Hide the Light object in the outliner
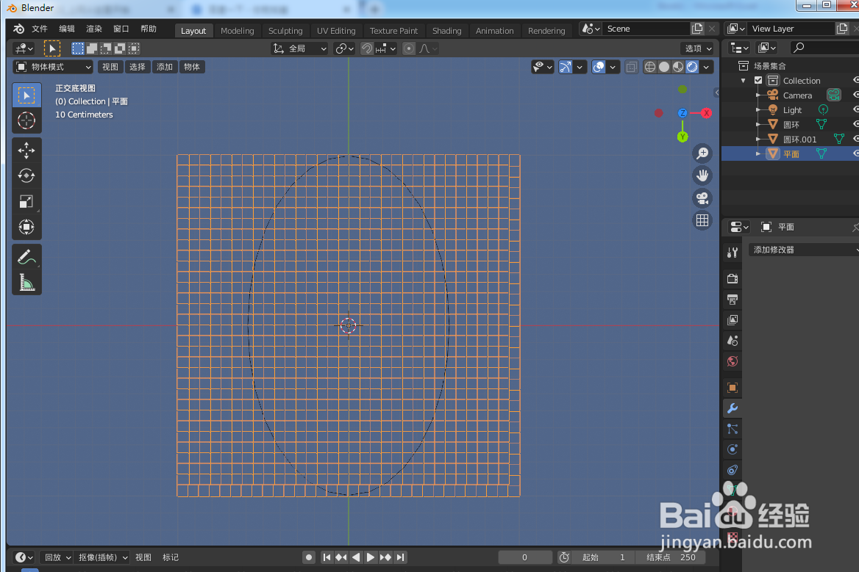The image size is (859, 572). point(855,109)
